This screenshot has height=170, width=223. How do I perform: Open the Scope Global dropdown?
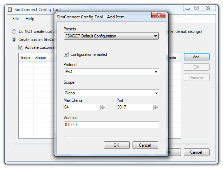click(112, 93)
